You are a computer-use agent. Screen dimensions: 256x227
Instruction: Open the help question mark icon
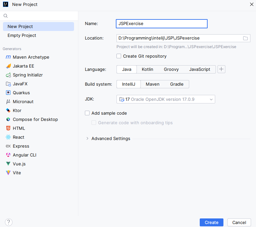[x=9, y=222]
